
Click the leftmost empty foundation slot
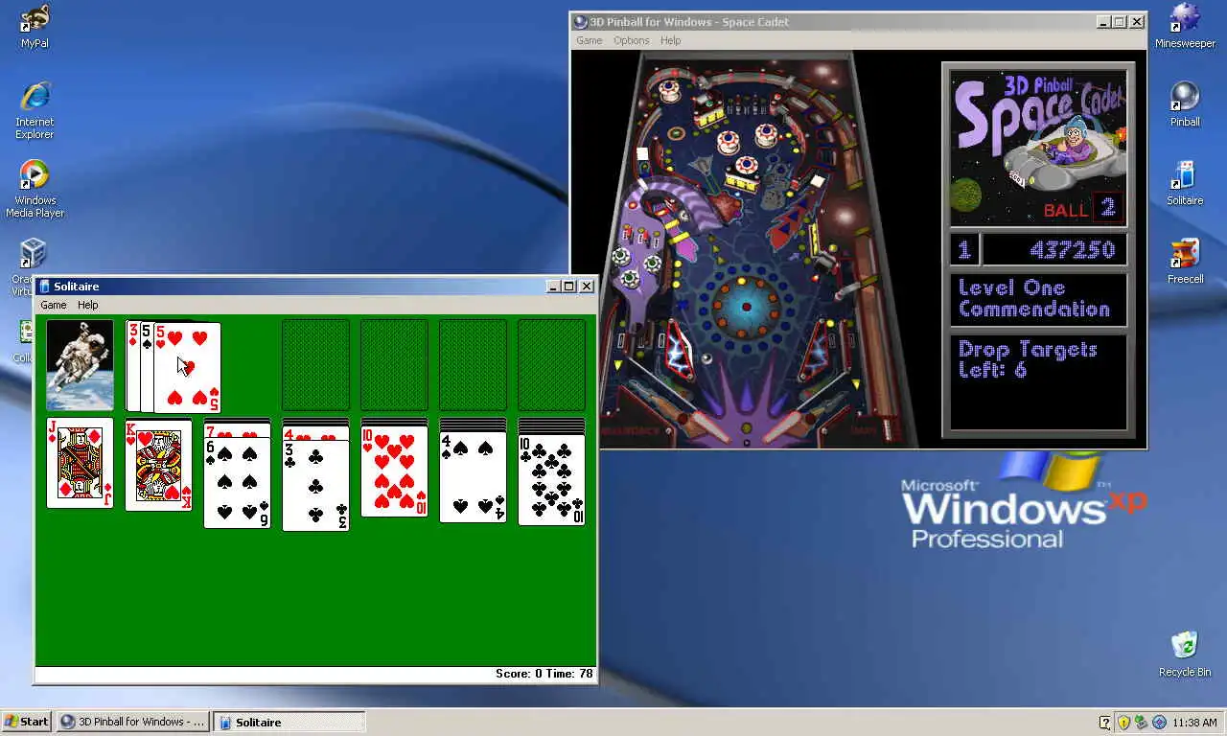pos(315,365)
